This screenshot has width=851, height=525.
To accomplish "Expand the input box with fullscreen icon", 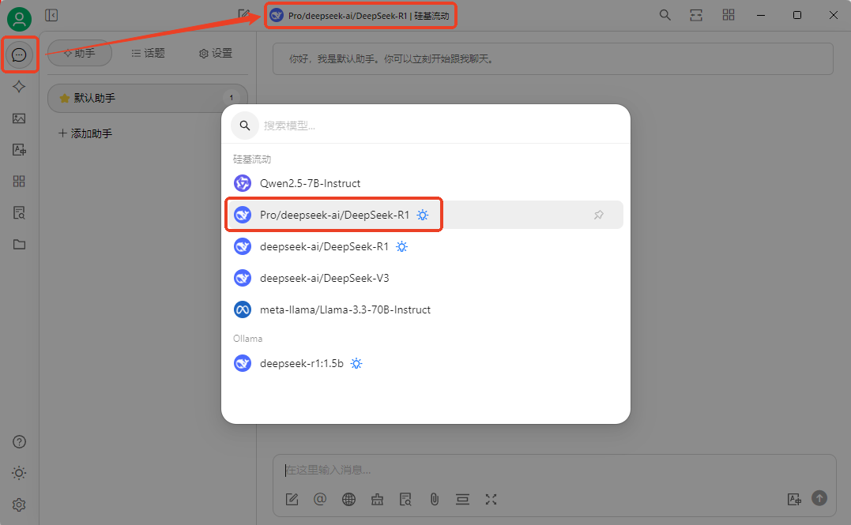I will (x=491, y=500).
